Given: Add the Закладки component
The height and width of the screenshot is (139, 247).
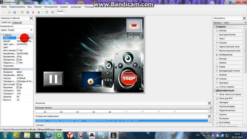Looking at the screenshot, I should point(228,102).
